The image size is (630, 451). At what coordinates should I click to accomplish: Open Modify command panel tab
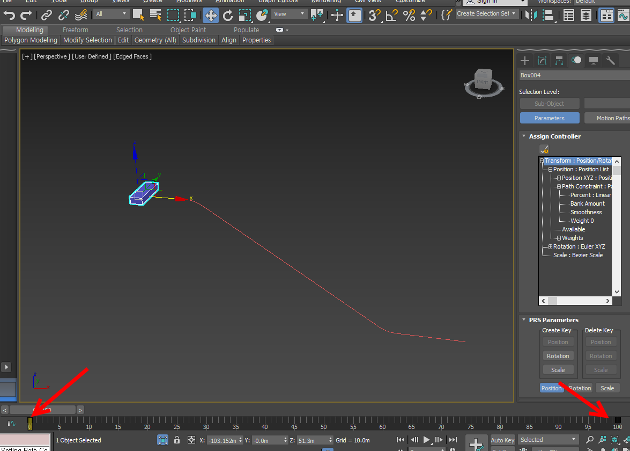point(542,61)
